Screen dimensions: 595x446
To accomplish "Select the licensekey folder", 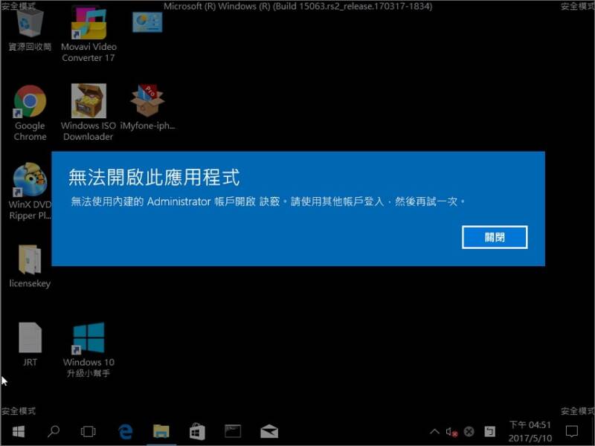I will coord(30,266).
